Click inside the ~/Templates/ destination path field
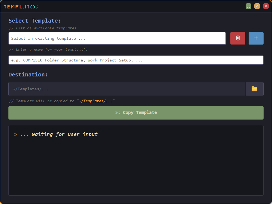Viewport: 272px width, 204px height. [127, 89]
